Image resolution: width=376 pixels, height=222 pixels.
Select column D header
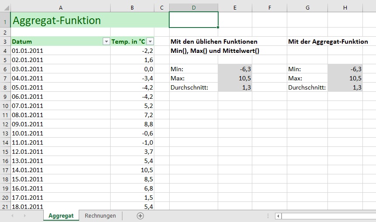[193, 7]
